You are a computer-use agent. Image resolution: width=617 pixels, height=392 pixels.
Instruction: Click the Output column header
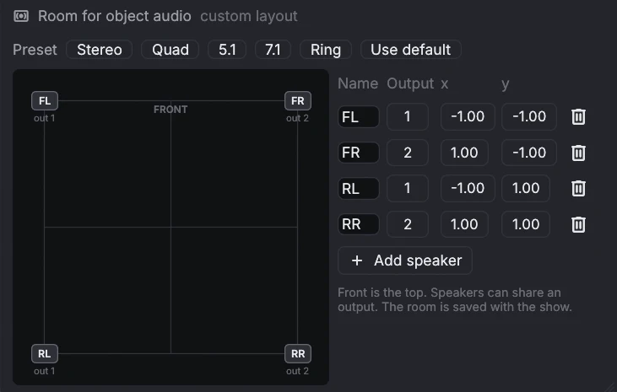[x=410, y=83]
